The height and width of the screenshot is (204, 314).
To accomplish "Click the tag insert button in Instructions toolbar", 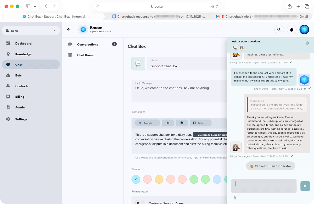I will pos(182,123).
